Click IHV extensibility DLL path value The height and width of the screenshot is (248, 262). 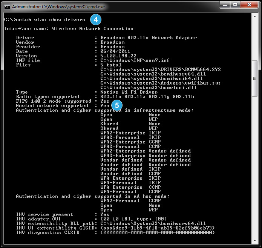pos(153,223)
